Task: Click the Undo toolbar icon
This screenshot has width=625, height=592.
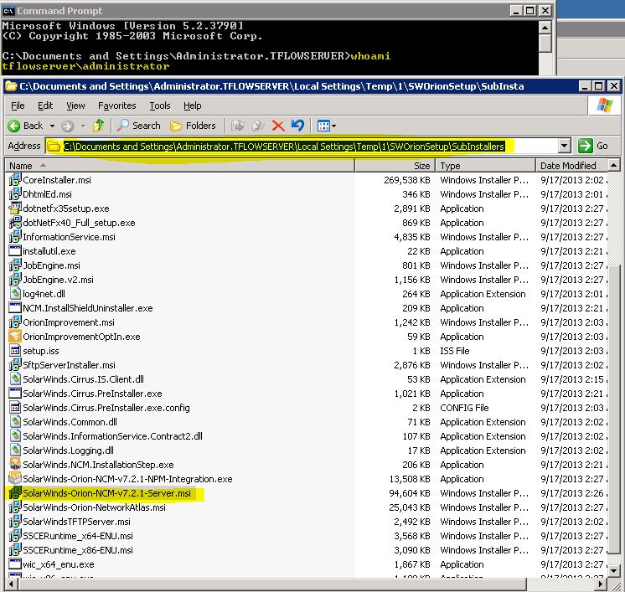Action: click(x=297, y=126)
